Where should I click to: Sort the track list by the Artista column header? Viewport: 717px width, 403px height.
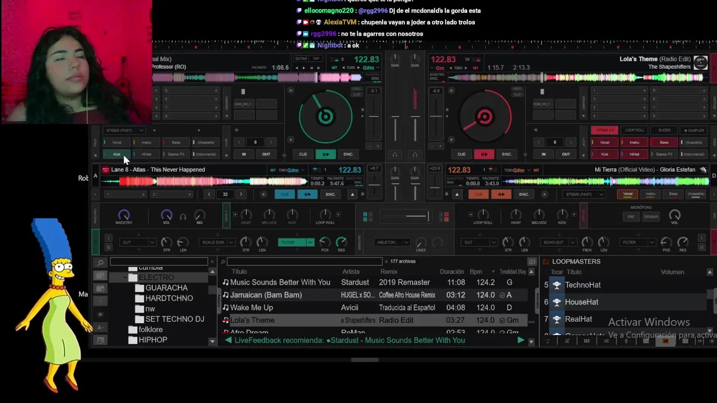[351, 272]
